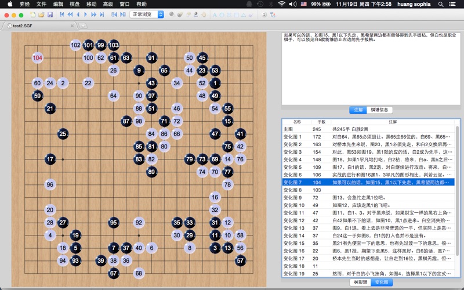
Task: Fast-forward several moves
Action: 94,14
